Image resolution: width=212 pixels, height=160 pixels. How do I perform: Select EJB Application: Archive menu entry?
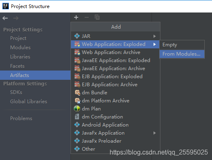pos(115,85)
